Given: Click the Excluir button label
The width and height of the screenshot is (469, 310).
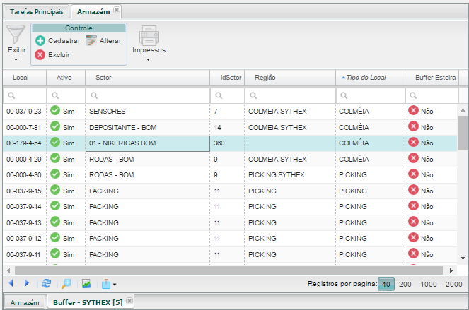Looking at the screenshot, I should pyautogui.click(x=59, y=55).
